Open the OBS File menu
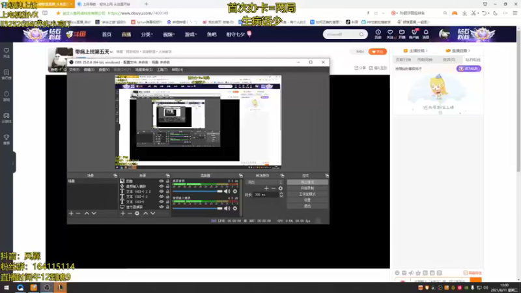Screen dimensions: 521x293 [x=74, y=70]
